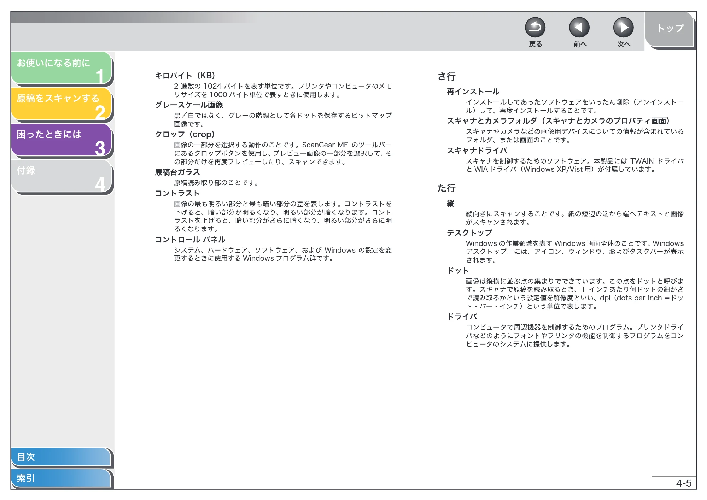The image size is (707, 500).
Task: Advance to next page with 次へ icon
Action: pyautogui.click(x=623, y=28)
